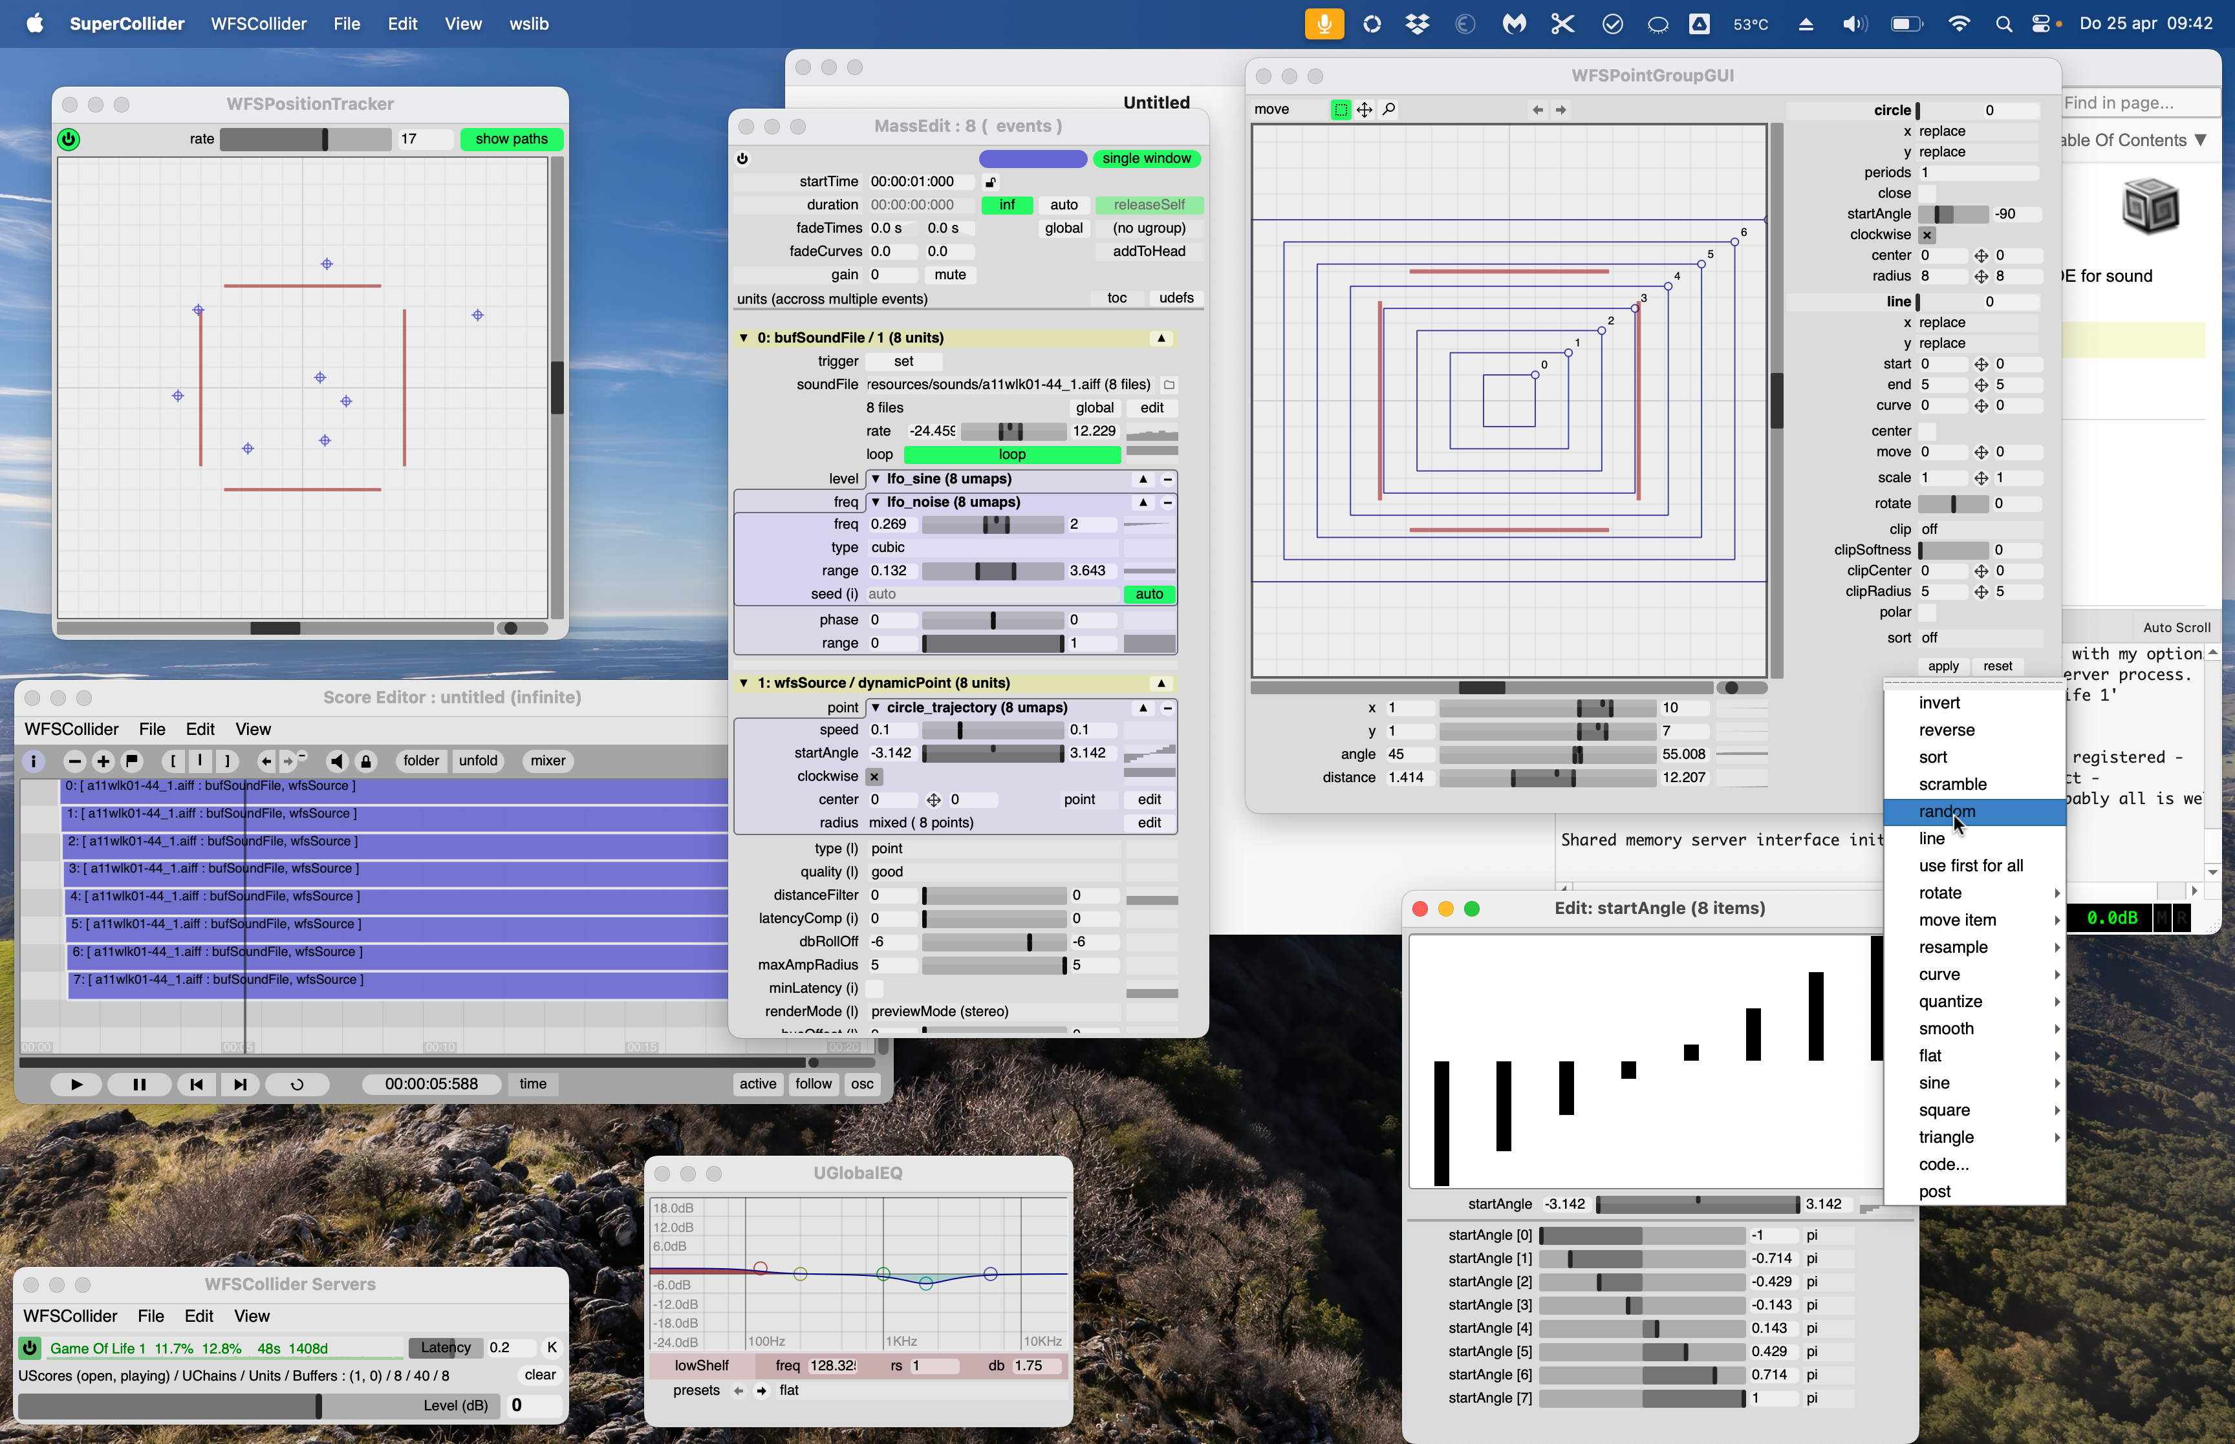Click the green power icon in WFSPositionTracker
The image size is (2235, 1444).
coord(69,139)
